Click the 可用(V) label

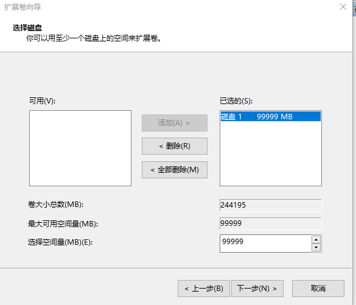coord(42,100)
